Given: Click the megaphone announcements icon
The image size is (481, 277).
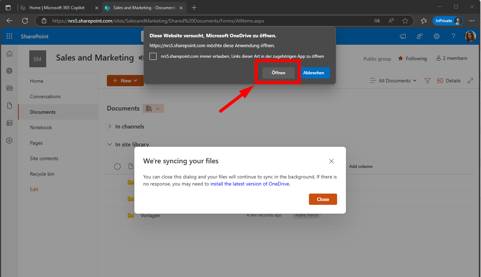Looking at the screenshot, I should (403, 36).
